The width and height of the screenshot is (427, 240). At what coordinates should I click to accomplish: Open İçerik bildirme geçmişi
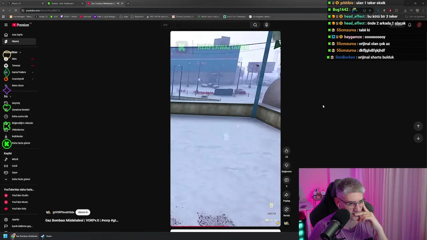pyautogui.click(x=19, y=226)
